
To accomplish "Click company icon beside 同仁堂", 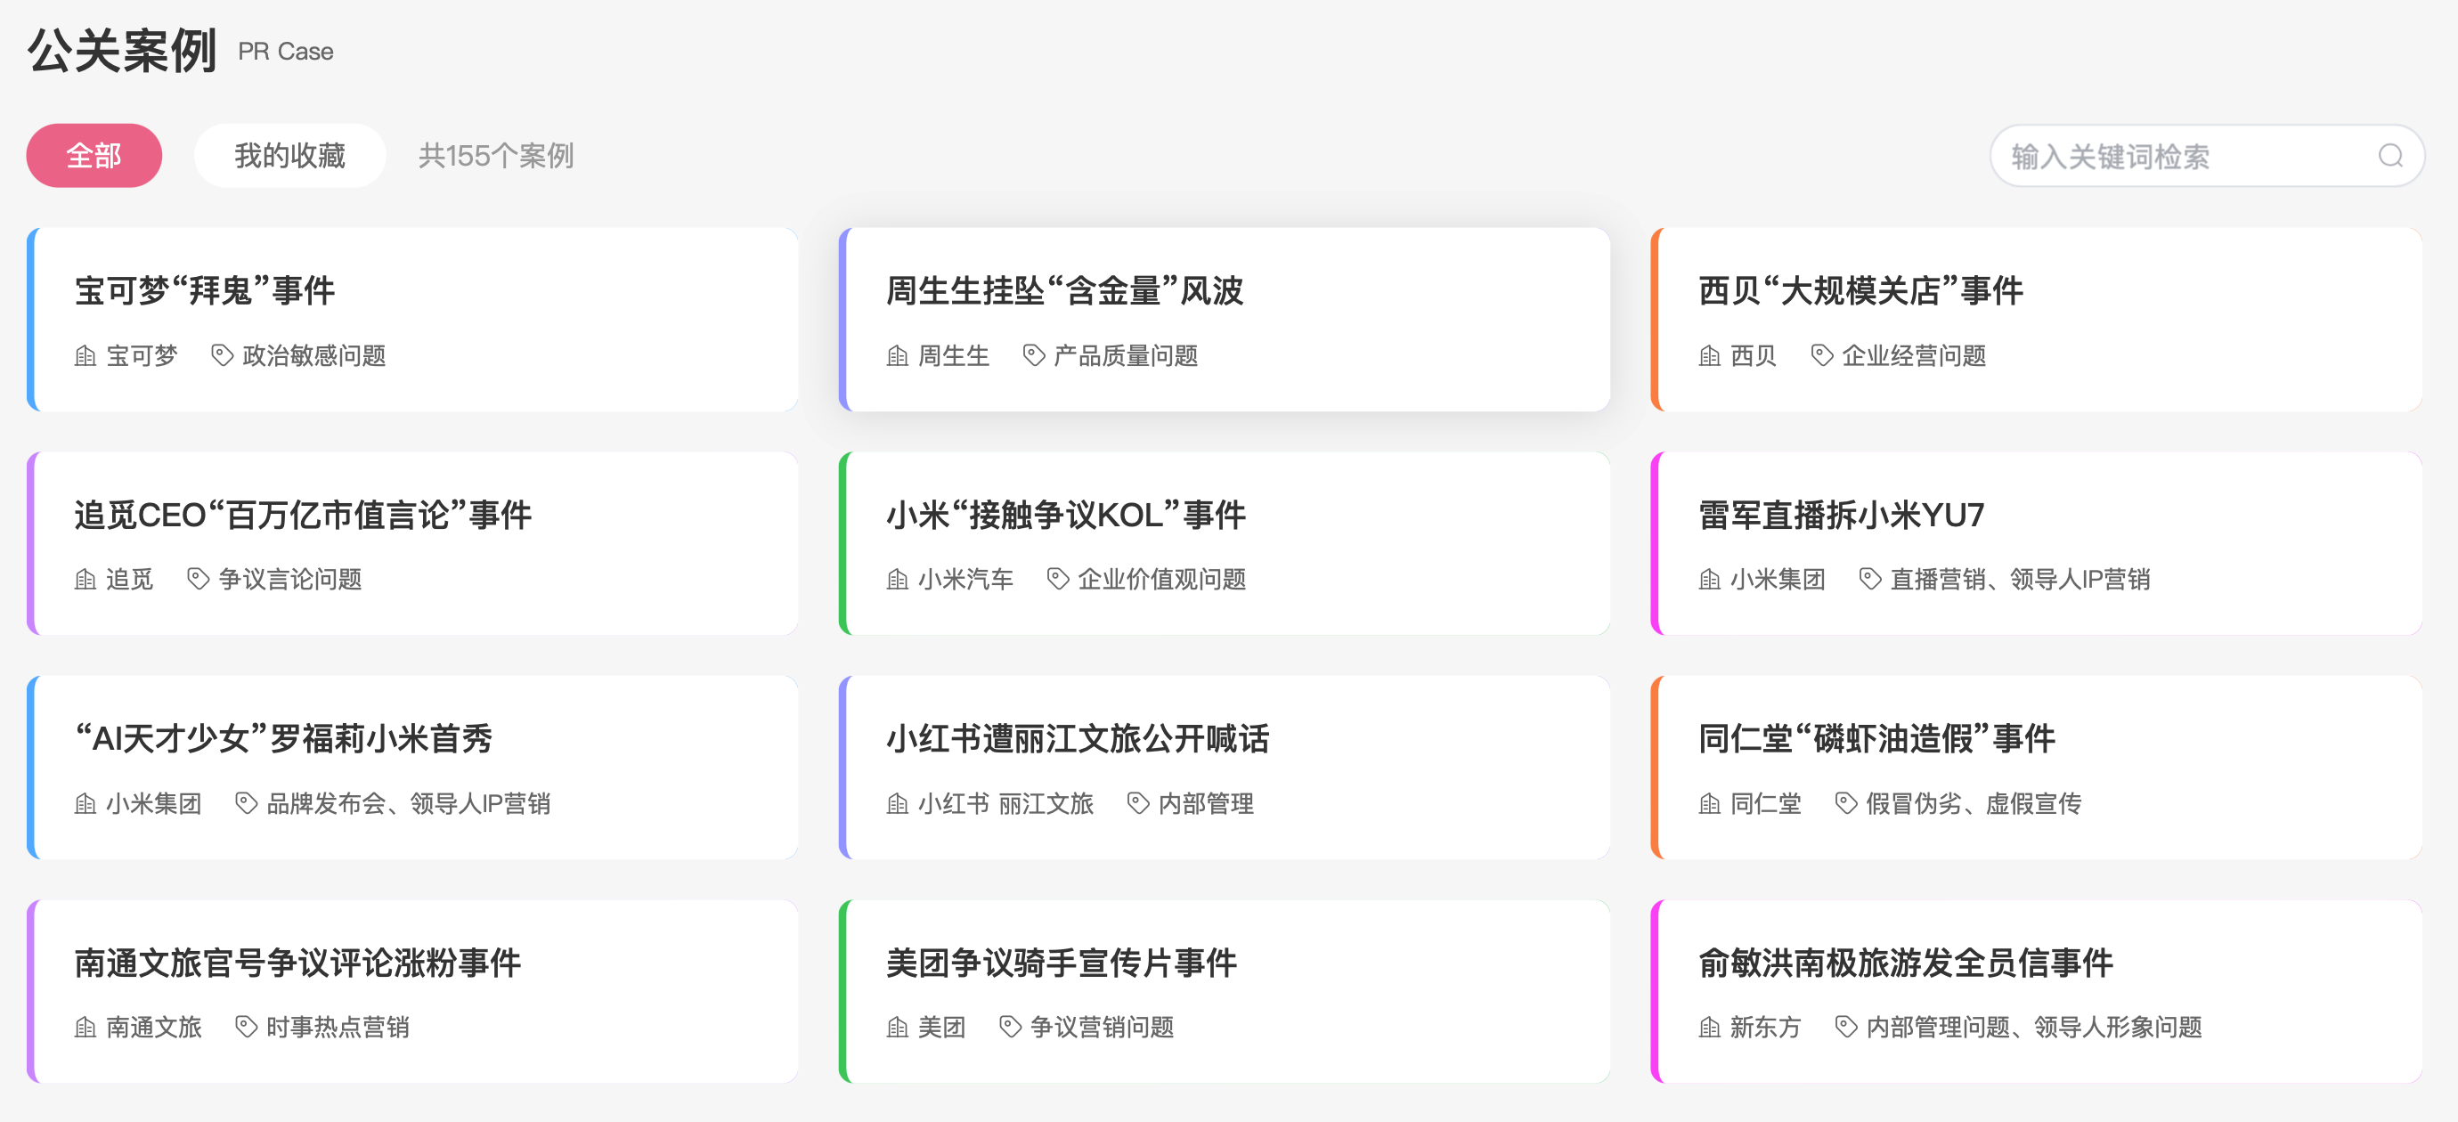I will (x=1709, y=803).
